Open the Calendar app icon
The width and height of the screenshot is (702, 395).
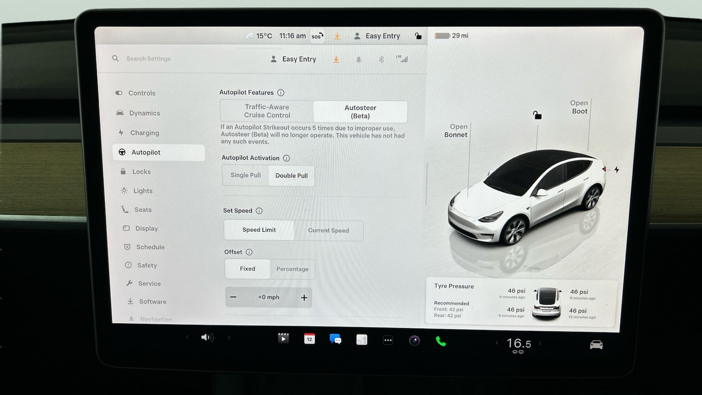309,338
